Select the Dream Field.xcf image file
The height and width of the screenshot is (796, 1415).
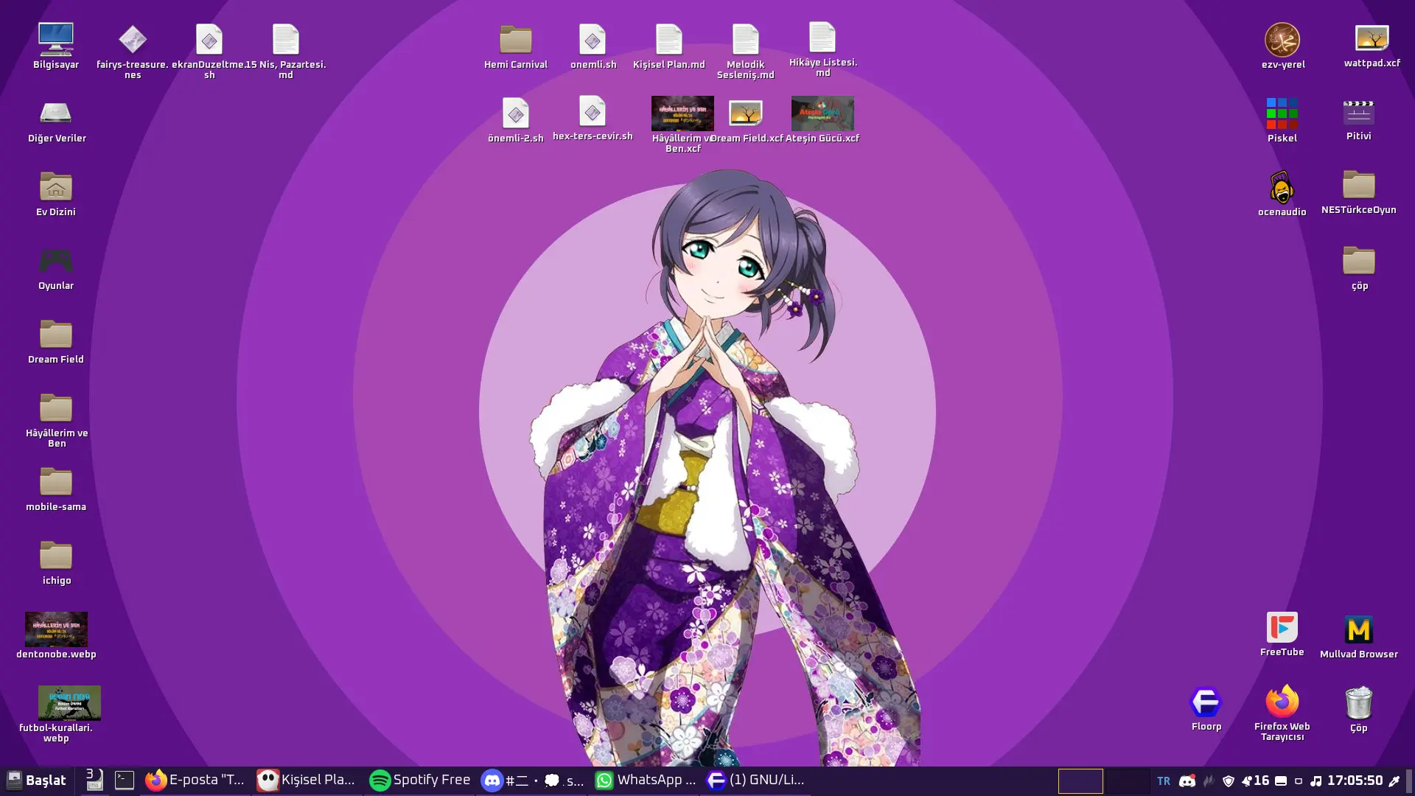pyautogui.click(x=746, y=114)
